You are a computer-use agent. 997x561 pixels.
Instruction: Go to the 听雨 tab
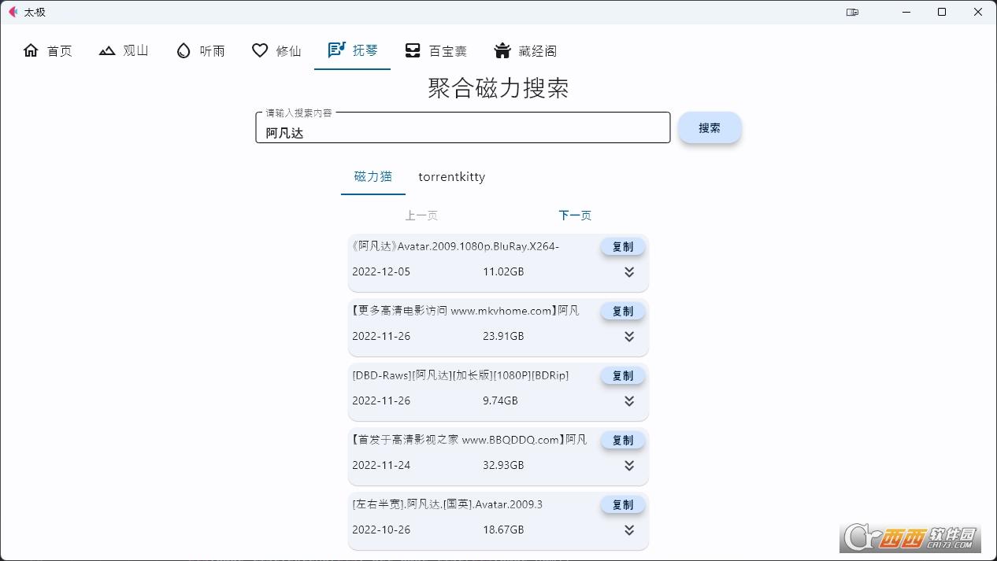coord(200,50)
